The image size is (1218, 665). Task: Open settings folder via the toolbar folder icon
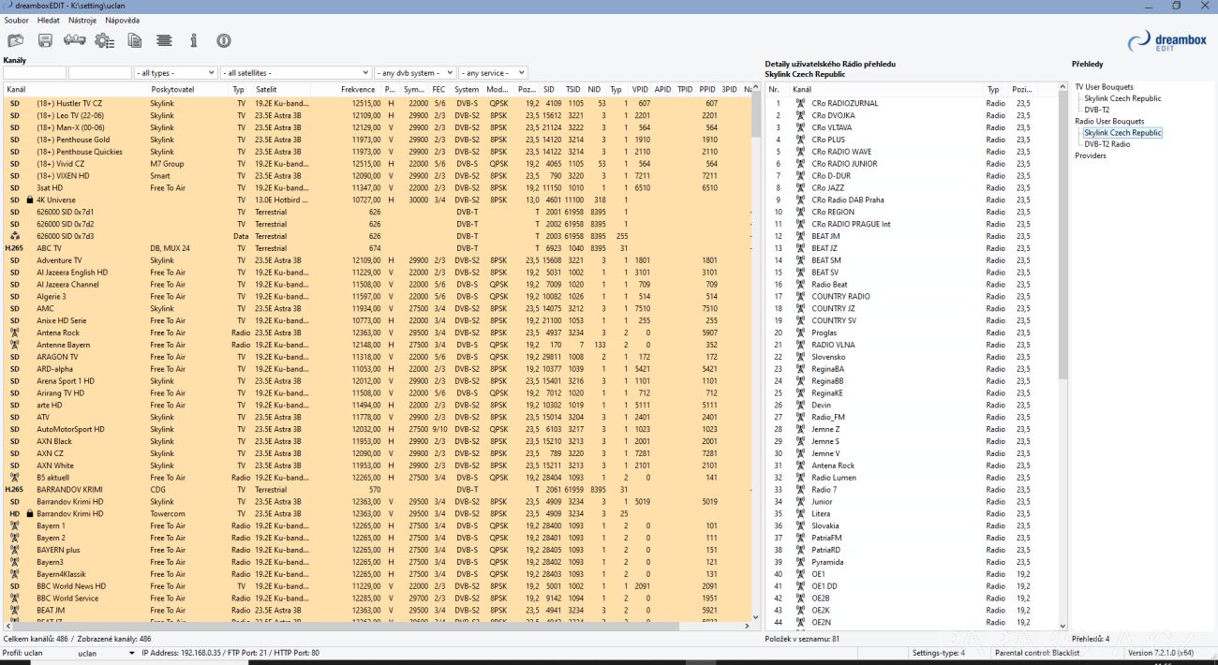16,40
